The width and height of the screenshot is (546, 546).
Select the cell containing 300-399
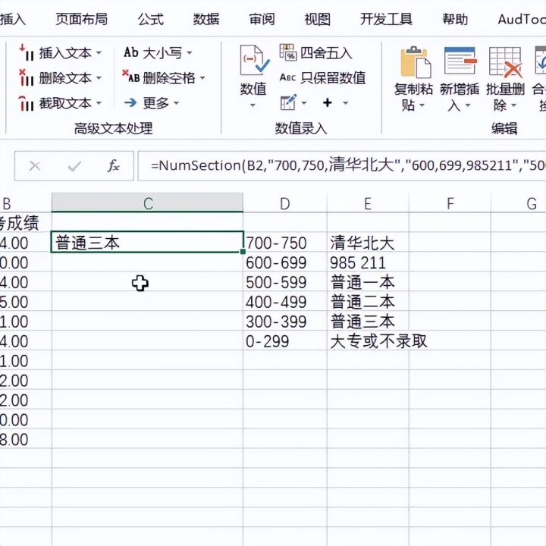tap(285, 321)
